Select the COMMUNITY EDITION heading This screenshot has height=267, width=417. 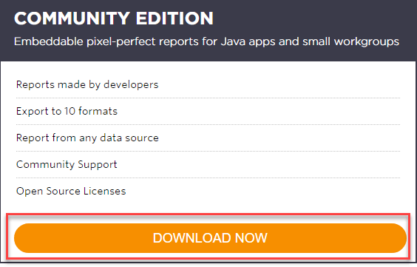[114, 18]
